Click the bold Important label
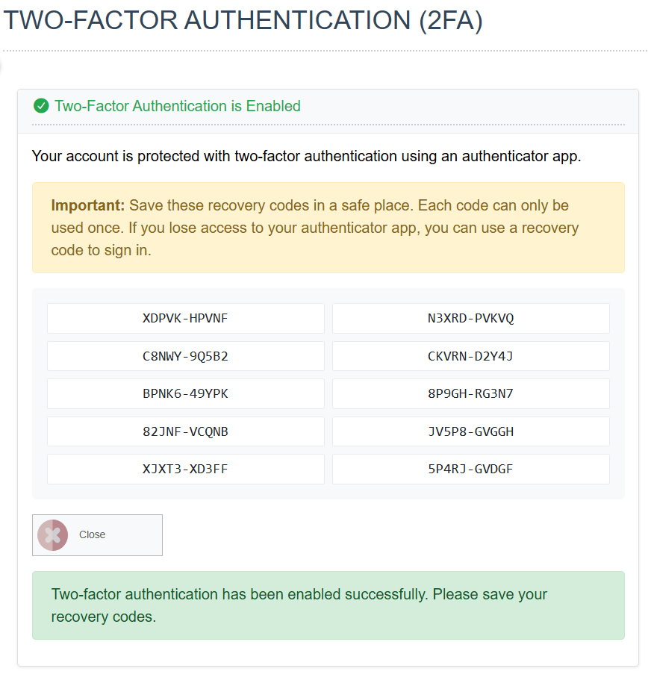The height and width of the screenshot is (683, 648). (88, 205)
